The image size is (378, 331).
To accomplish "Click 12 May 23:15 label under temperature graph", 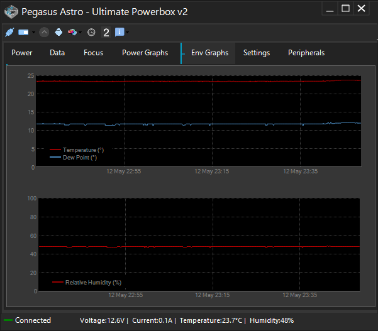I will [212, 171].
